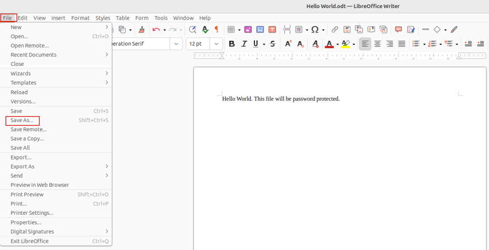Open the Format menu
The height and width of the screenshot is (250, 489).
[80, 18]
